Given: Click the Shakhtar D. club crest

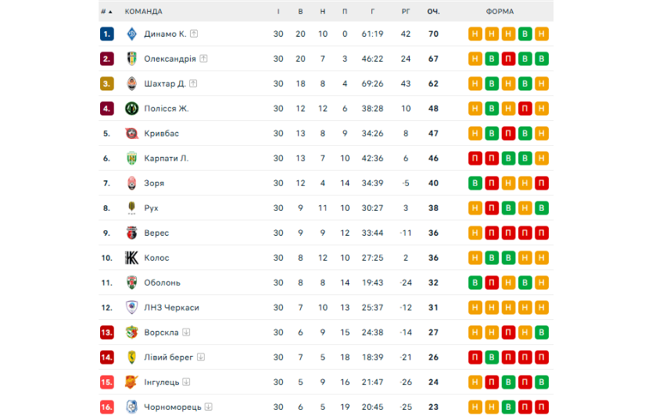Looking at the screenshot, I should (131, 84).
